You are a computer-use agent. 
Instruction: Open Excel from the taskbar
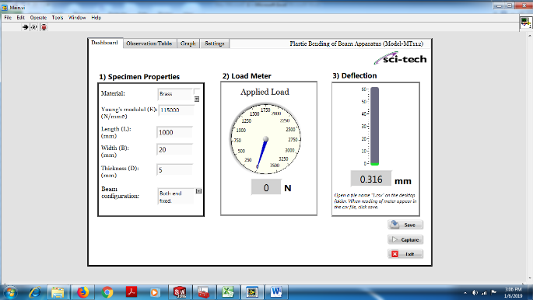(x=228, y=292)
